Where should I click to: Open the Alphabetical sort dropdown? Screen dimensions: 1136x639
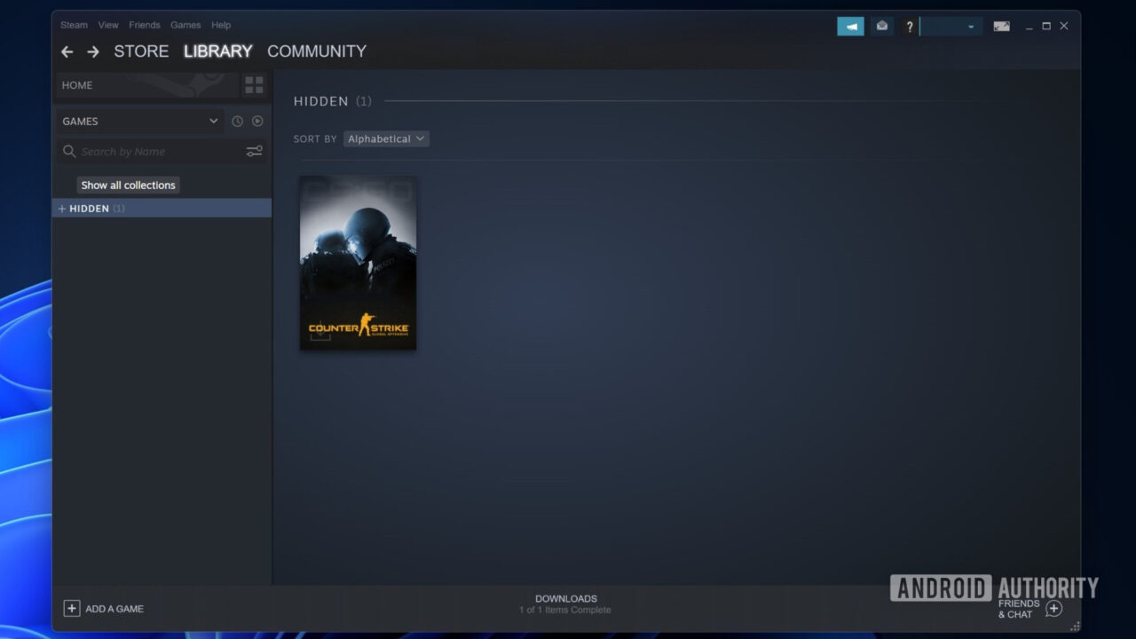point(386,139)
